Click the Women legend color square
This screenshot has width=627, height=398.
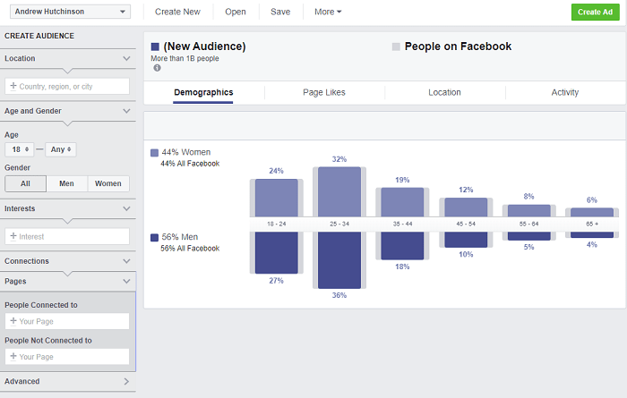point(154,153)
